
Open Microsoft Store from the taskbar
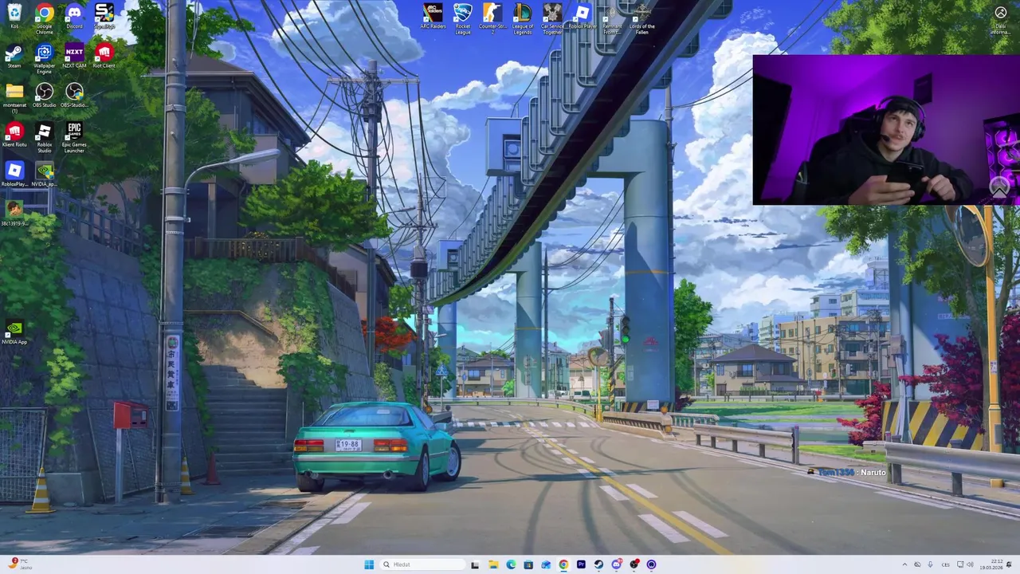coord(528,564)
